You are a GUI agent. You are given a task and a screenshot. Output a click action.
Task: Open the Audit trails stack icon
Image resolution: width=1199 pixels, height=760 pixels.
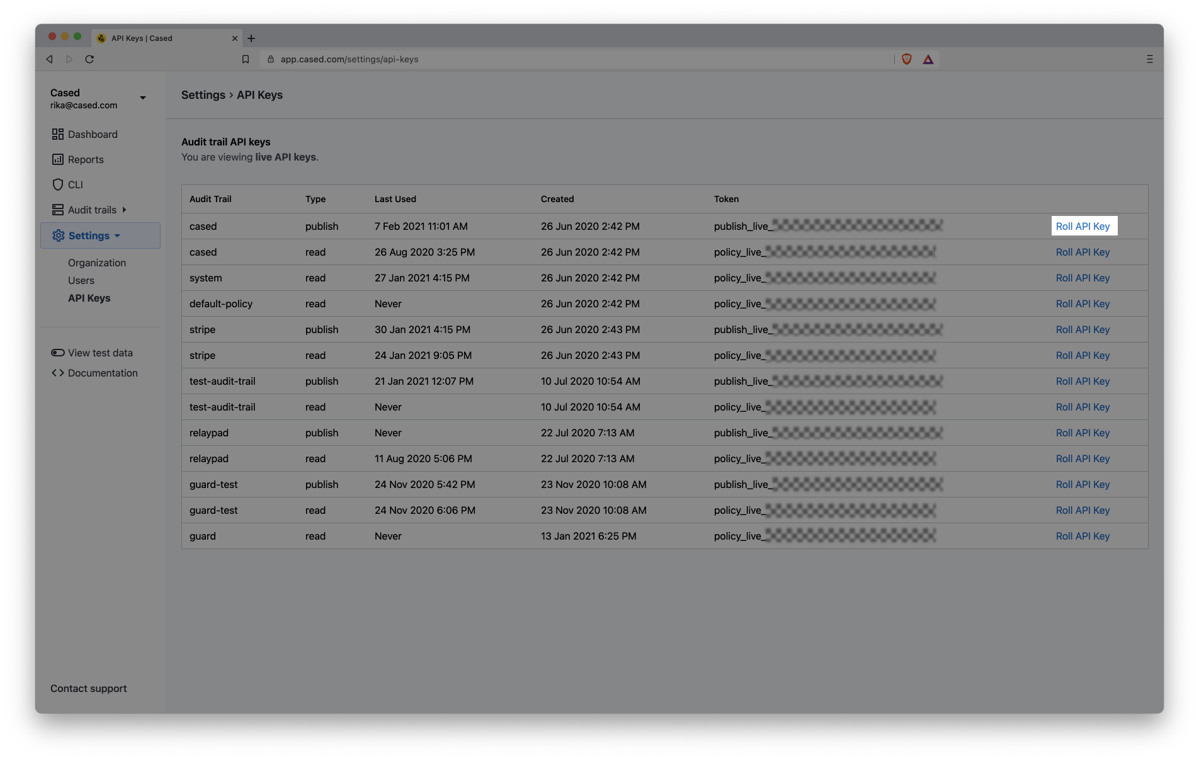click(57, 210)
